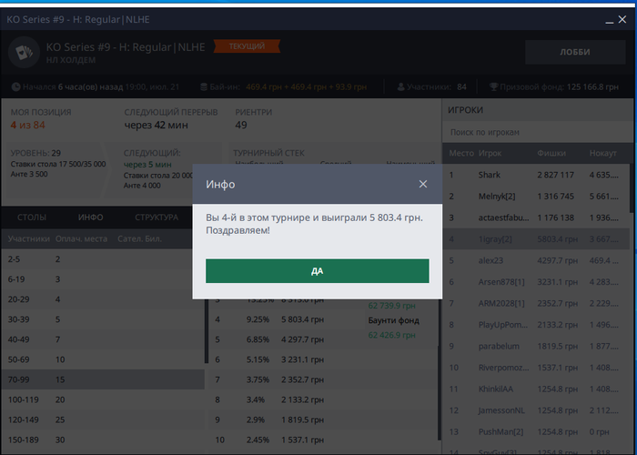Viewport: 637px width, 455px height.
Task: Click the Участники column header
Action: (x=29, y=238)
